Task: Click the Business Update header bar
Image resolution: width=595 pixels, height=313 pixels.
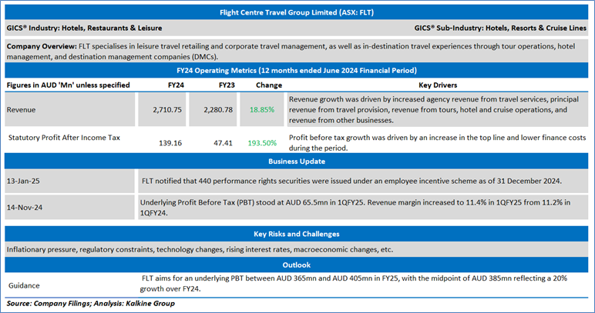Action: [x=297, y=161]
